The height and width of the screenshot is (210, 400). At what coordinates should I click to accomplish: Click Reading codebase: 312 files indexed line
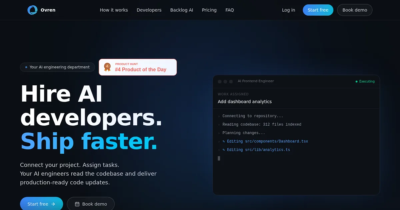click(262, 124)
